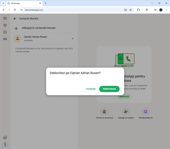Expand the tab search dropdown arrow

pyautogui.click(x=3, y=3)
